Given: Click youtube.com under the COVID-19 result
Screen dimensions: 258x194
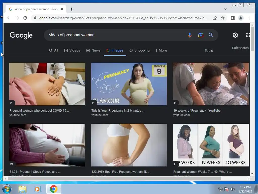Looking at the screenshot, I should (x=18, y=115).
